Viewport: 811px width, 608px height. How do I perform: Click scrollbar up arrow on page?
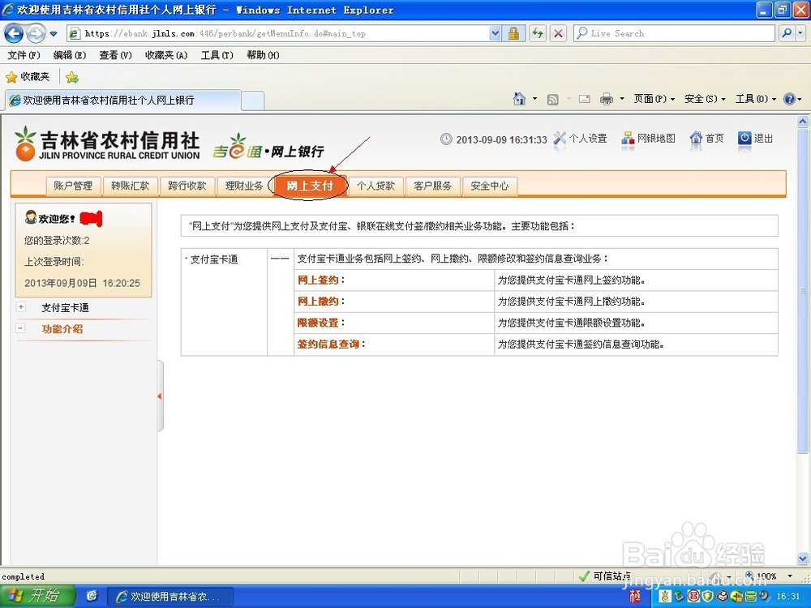coord(803,122)
